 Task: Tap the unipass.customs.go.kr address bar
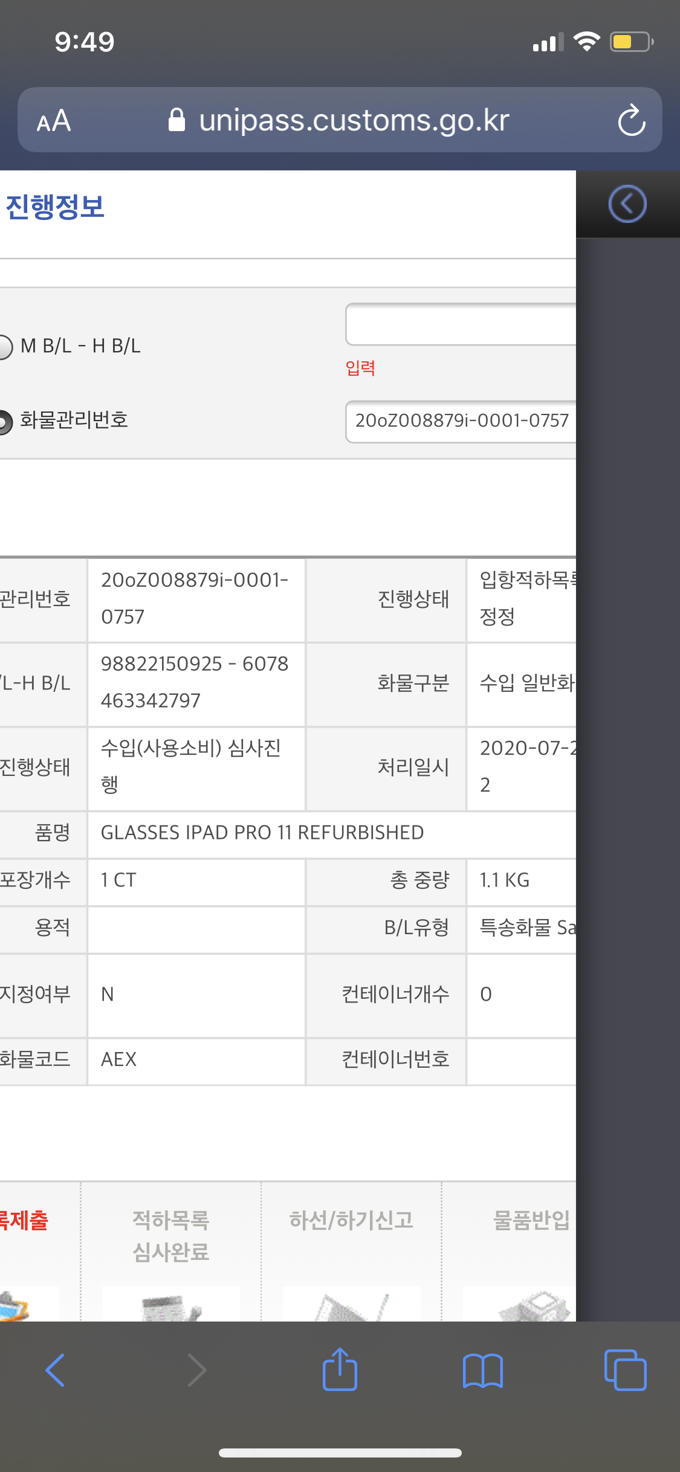354,120
